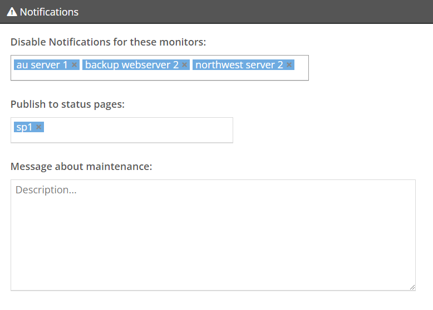Remove the 'backup webserver 2' tag via its x
The width and height of the screenshot is (433, 310).
click(x=184, y=65)
